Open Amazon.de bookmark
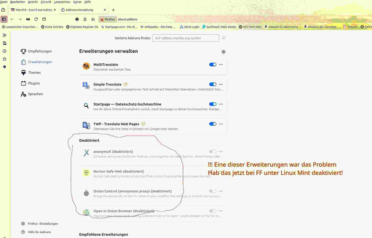This screenshot has width=372, height=238. 322,27
